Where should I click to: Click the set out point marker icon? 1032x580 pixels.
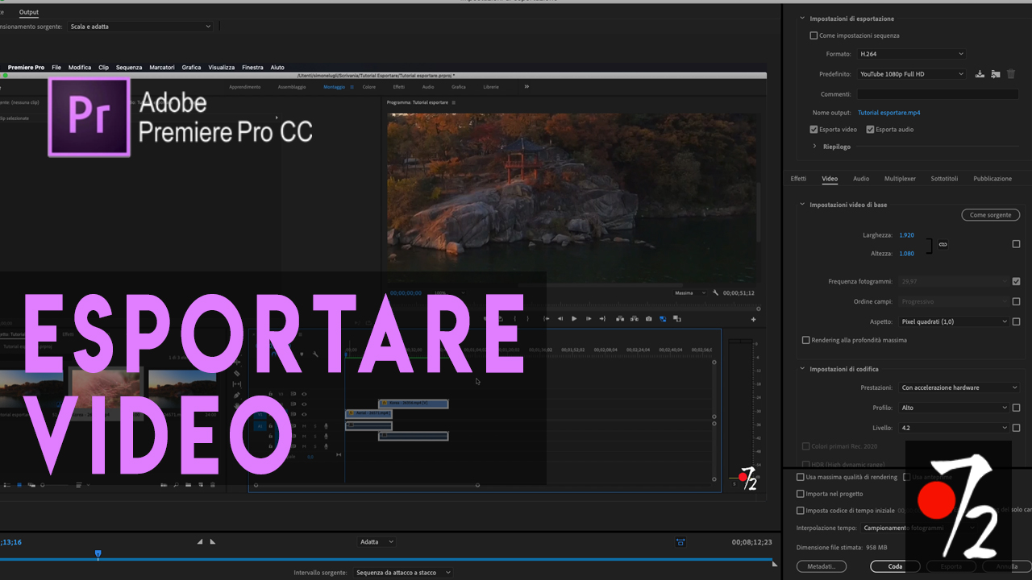click(x=213, y=542)
